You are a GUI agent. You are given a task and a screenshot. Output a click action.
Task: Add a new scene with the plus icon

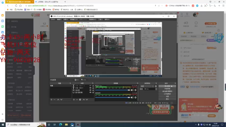(x=51, y=100)
